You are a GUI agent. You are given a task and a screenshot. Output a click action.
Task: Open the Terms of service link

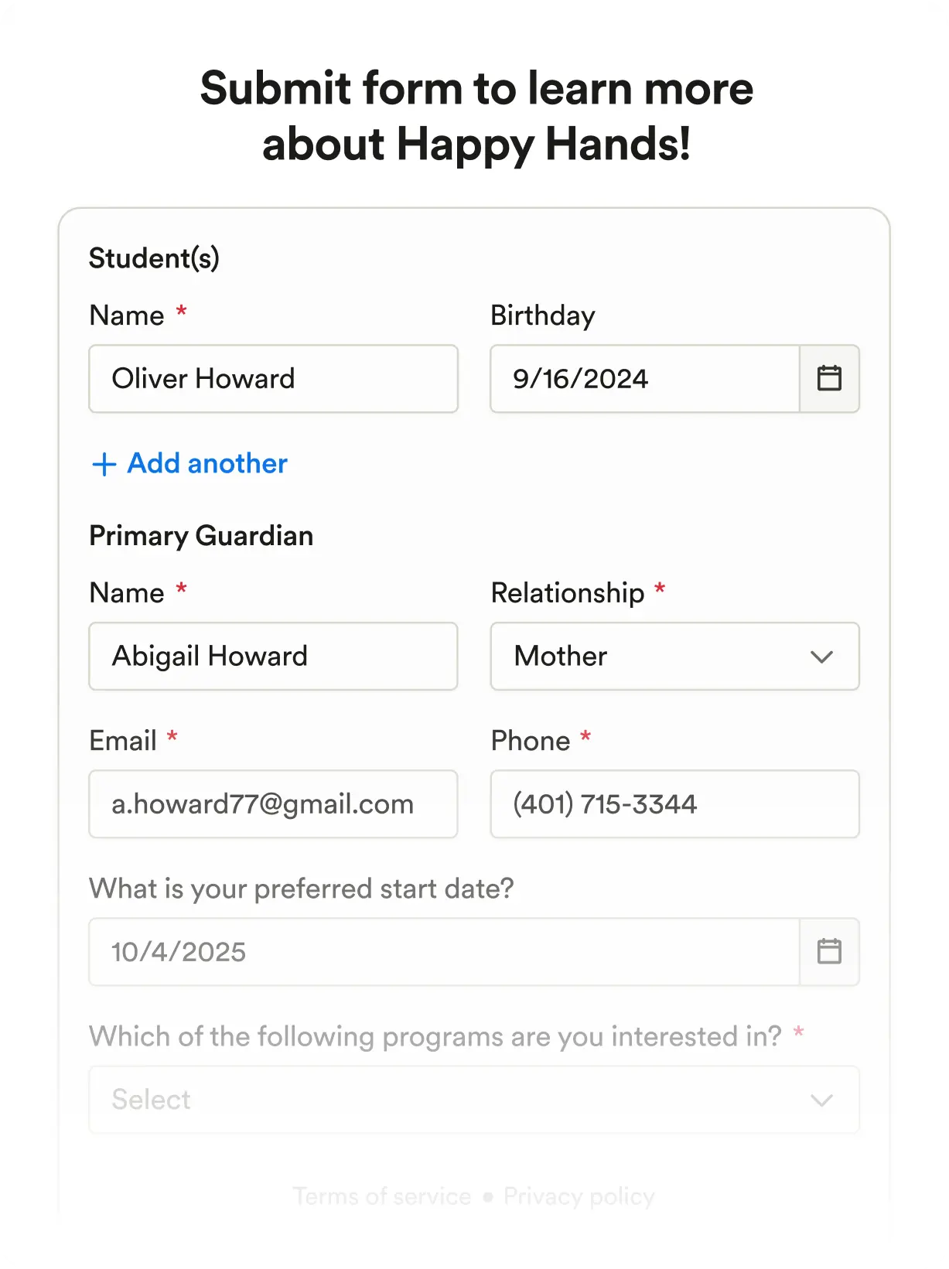[x=382, y=1197]
